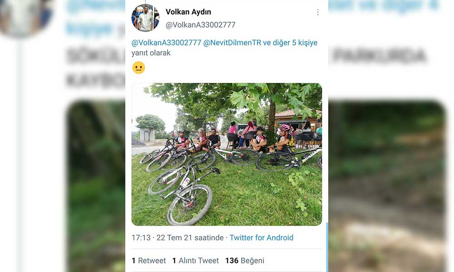The height and width of the screenshot is (272, 454).
Task: Open the @VolkanA33002777 handle under the name
Action: (200, 25)
